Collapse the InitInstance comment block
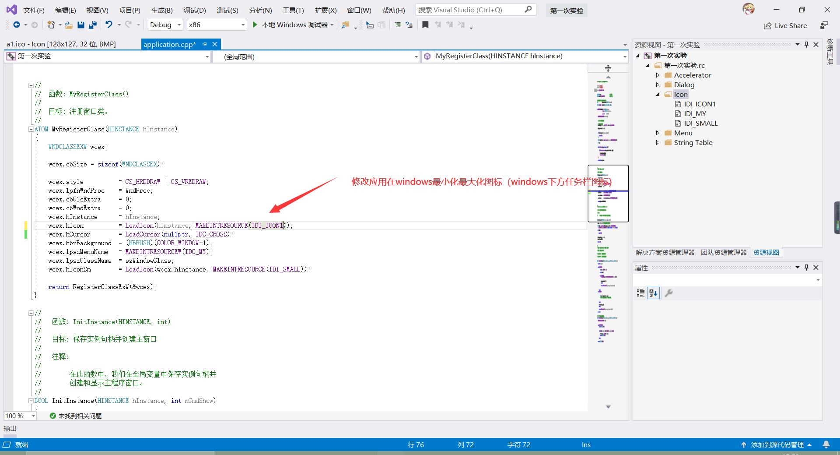The width and height of the screenshot is (840, 455). point(31,313)
